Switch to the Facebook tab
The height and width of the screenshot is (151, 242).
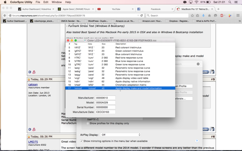coord(156,9)
